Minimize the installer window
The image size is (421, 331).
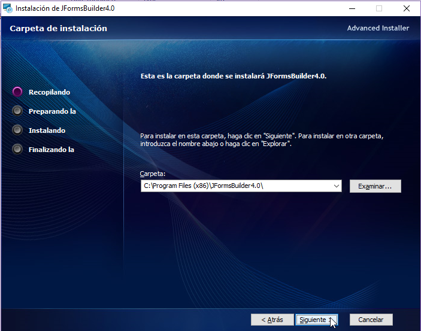coord(352,8)
